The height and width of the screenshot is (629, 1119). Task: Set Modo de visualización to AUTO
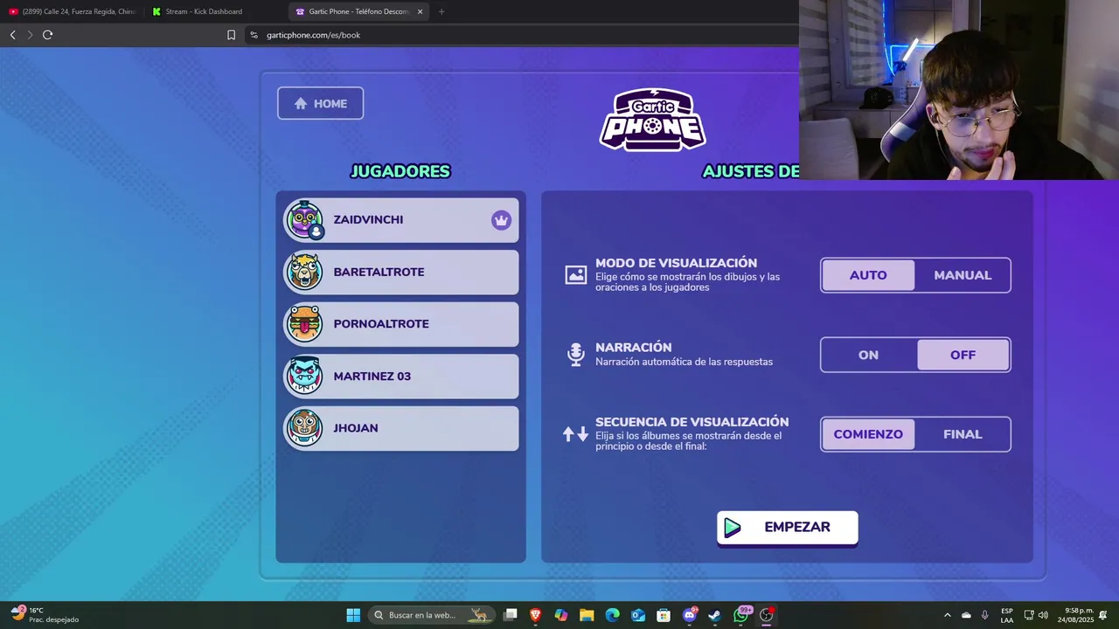pos(868,275)
